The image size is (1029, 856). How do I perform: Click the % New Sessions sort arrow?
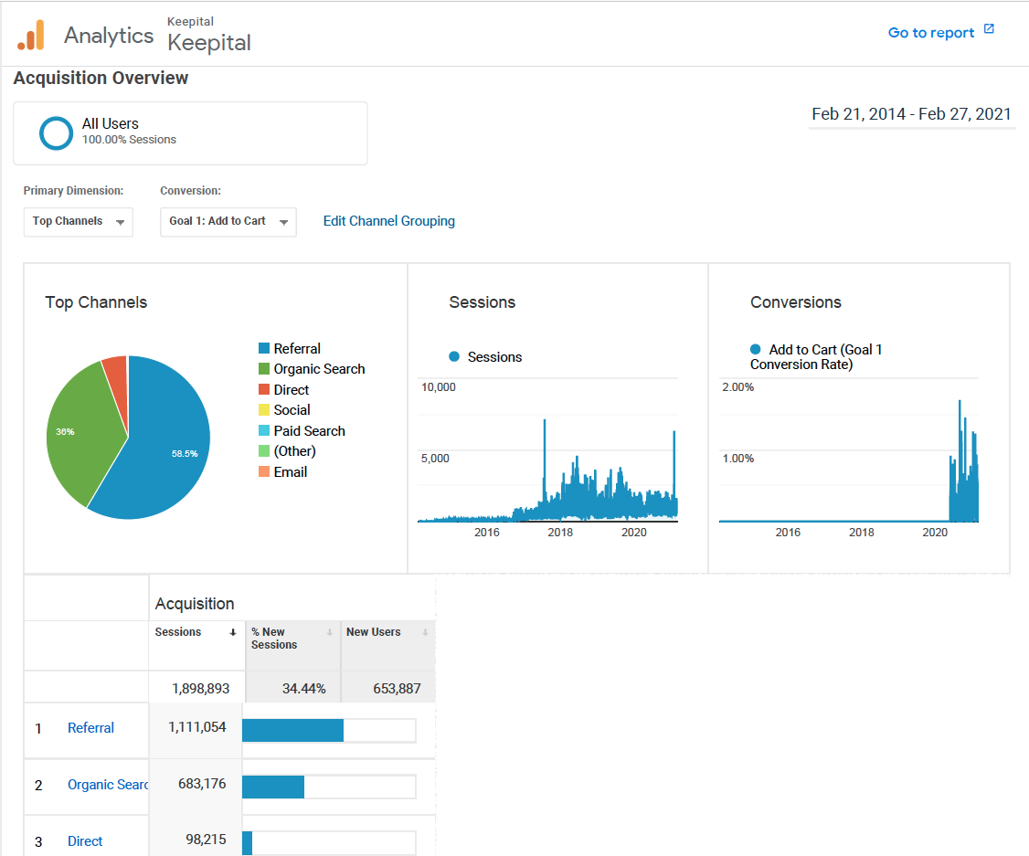[329, 633]
